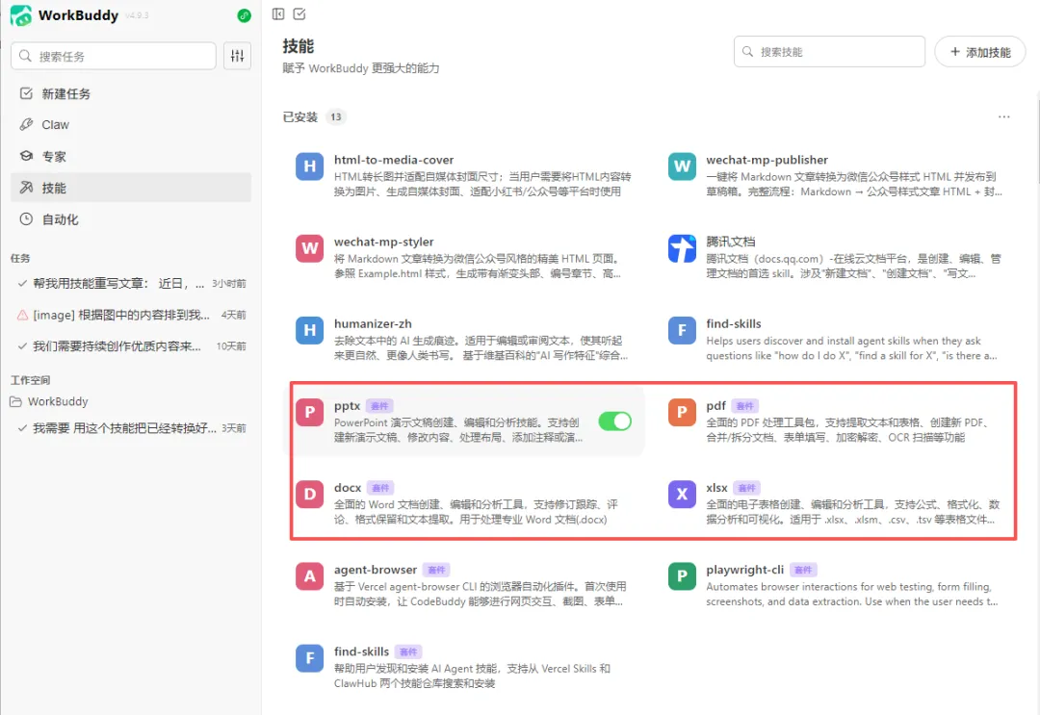The width and height of the screenshot is (1040, 715).
Task: Click the purple xlsx X icon
Action: point(682,495)
